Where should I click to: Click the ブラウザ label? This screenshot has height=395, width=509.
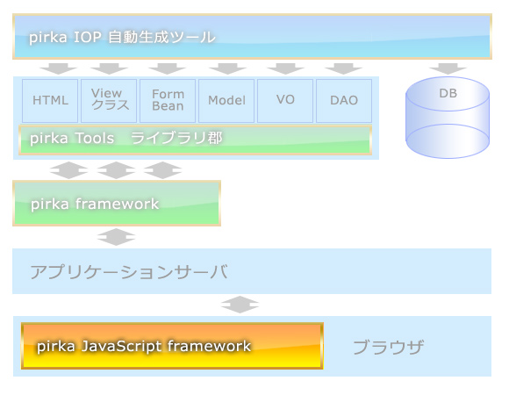(x=388, y=347)
